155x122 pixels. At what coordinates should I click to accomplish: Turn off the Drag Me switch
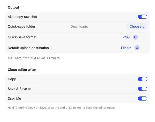pos(142,99)
